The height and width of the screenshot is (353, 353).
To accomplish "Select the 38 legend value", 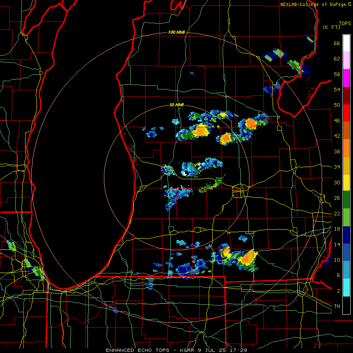I will (x=337, y=151).
